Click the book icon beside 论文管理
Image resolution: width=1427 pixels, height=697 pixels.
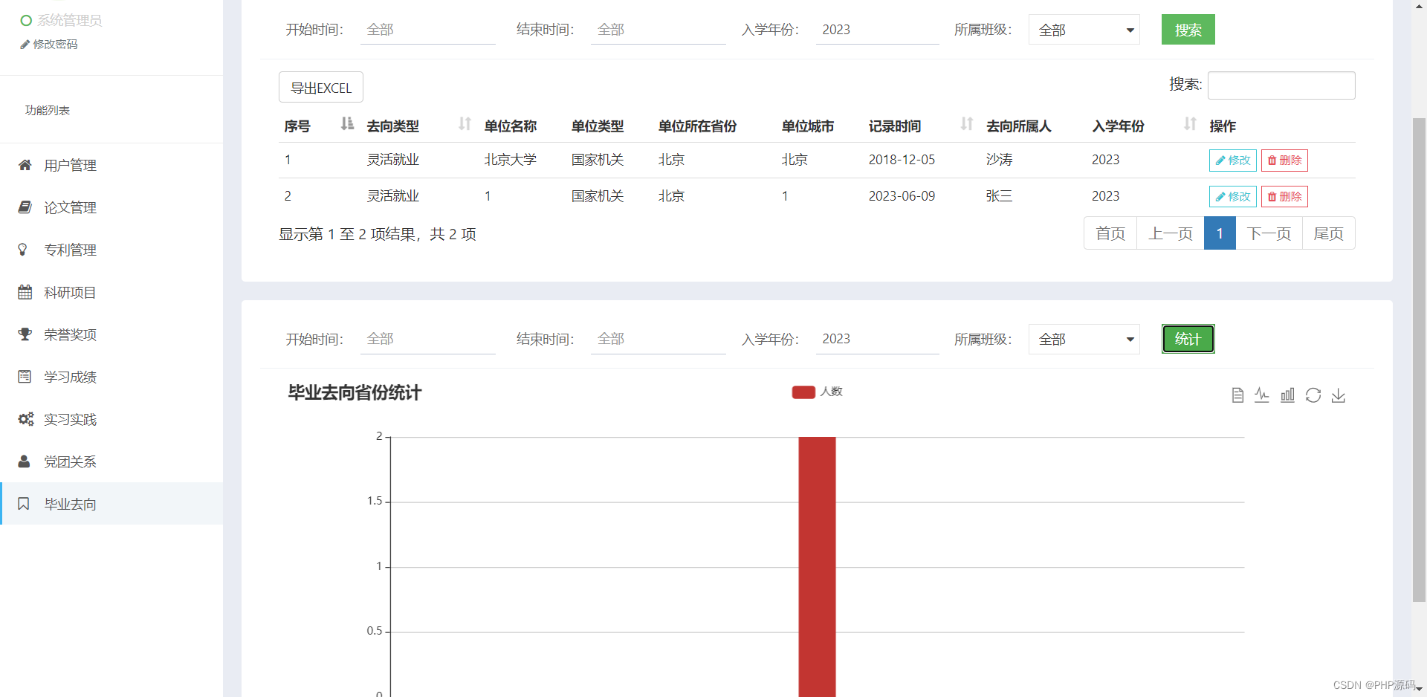click(x=25, y=207)
